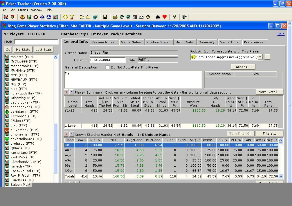Click the starting hands table scroll-up arrow
Viewport: 292px width, 206px height.
(x=281, y=140)
